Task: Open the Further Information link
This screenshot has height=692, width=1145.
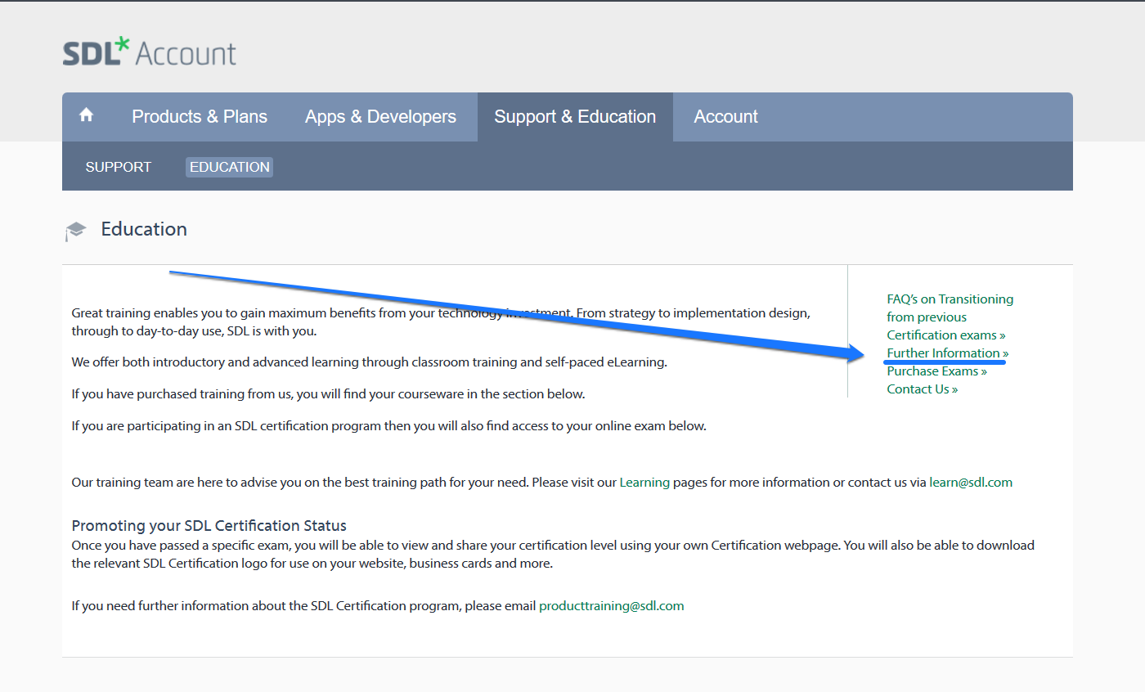Action: pos(947,353)
